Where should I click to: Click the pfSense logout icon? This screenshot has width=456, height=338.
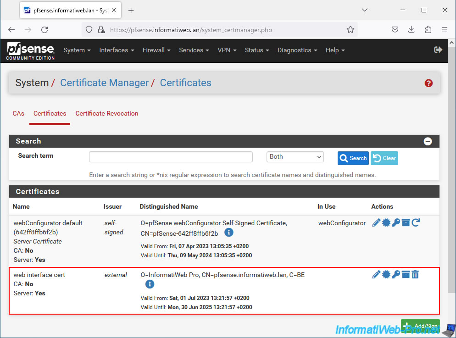click(438, 50)
